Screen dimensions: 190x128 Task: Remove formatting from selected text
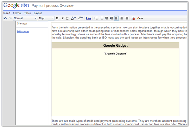click(x=133, y=18)
